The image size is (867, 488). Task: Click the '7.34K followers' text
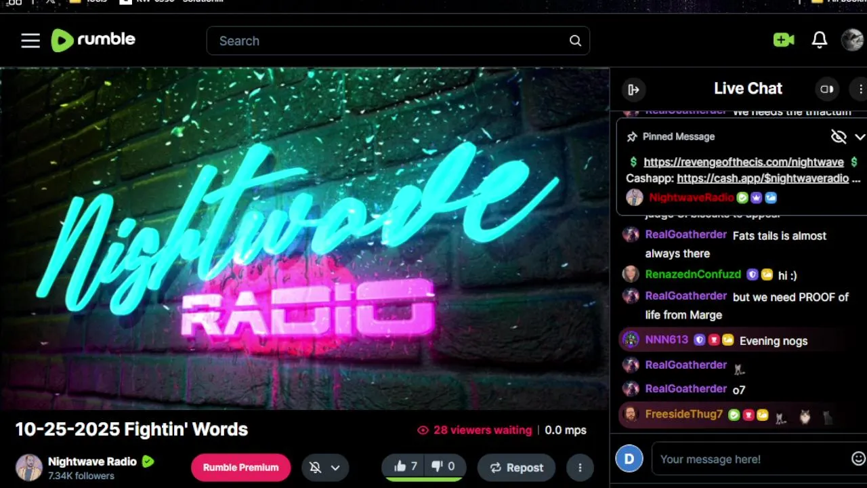coord(81,476)
